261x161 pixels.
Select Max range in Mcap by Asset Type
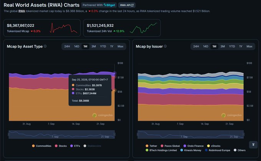pos(121,47)
